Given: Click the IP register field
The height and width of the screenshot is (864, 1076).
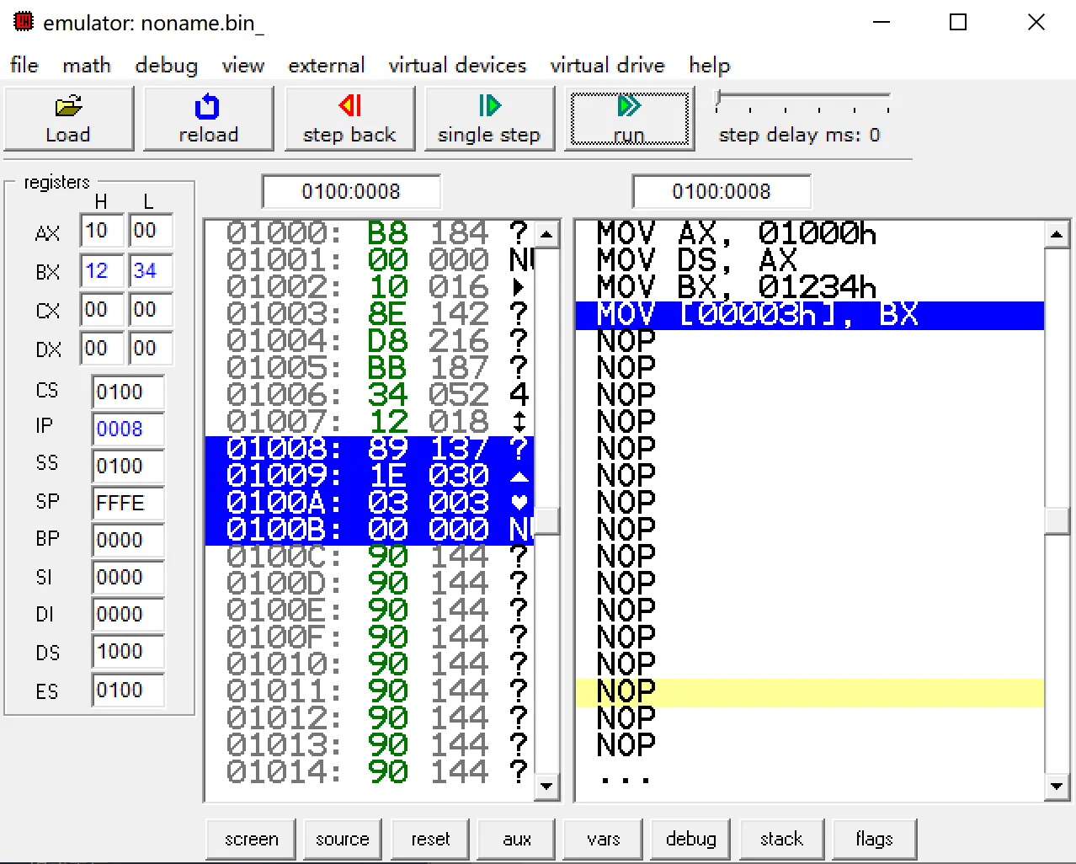Looking at the screenshot, I should (x=128, y=429).
